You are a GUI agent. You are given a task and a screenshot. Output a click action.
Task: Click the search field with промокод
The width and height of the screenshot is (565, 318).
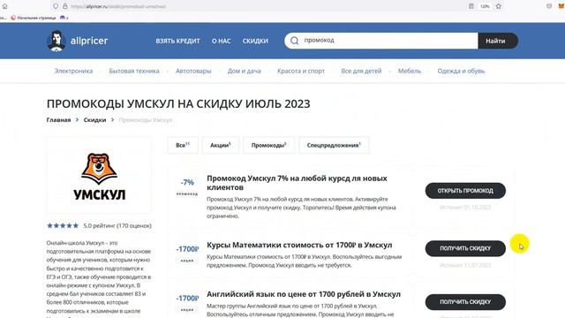click(381, 41)
